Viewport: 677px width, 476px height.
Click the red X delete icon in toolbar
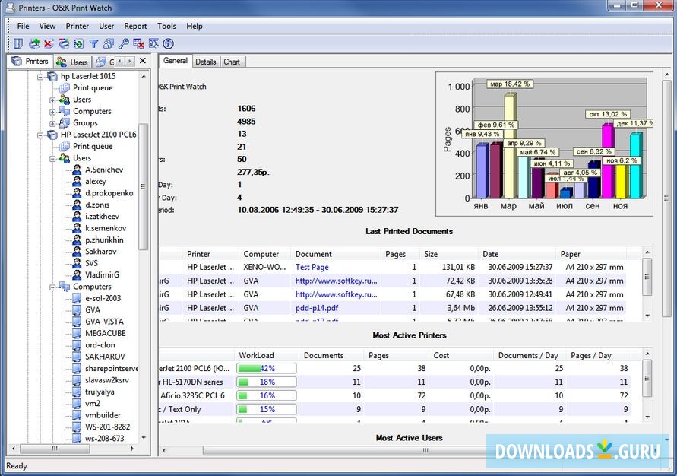click(49, 44)
